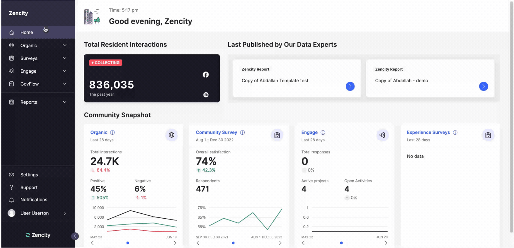Click the Zencity title at sidebar top
The image size is (514, 248).
point(18,13)
